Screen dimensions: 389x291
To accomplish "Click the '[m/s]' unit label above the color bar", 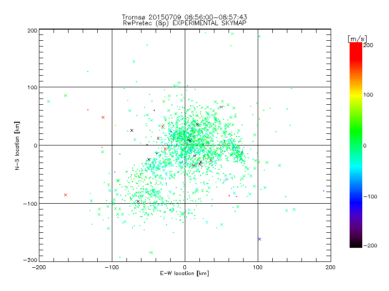I will (x=357, y=39).
